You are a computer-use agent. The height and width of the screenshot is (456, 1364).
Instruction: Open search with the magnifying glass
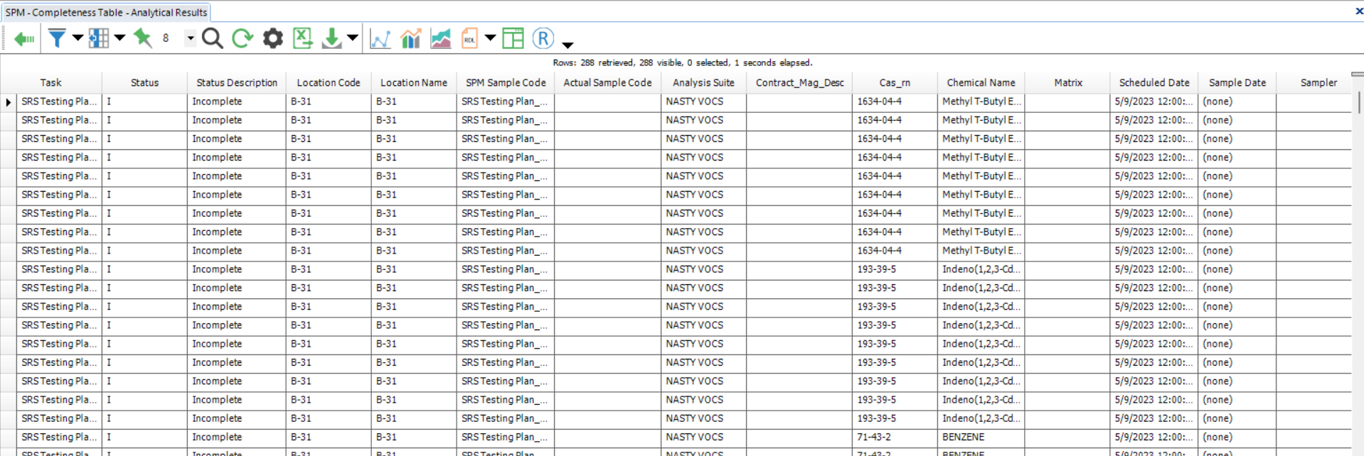(x=212, y=38)
